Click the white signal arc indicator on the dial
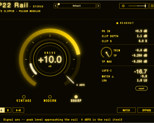This screenshot has width=154, height=123. click(33, 69)
